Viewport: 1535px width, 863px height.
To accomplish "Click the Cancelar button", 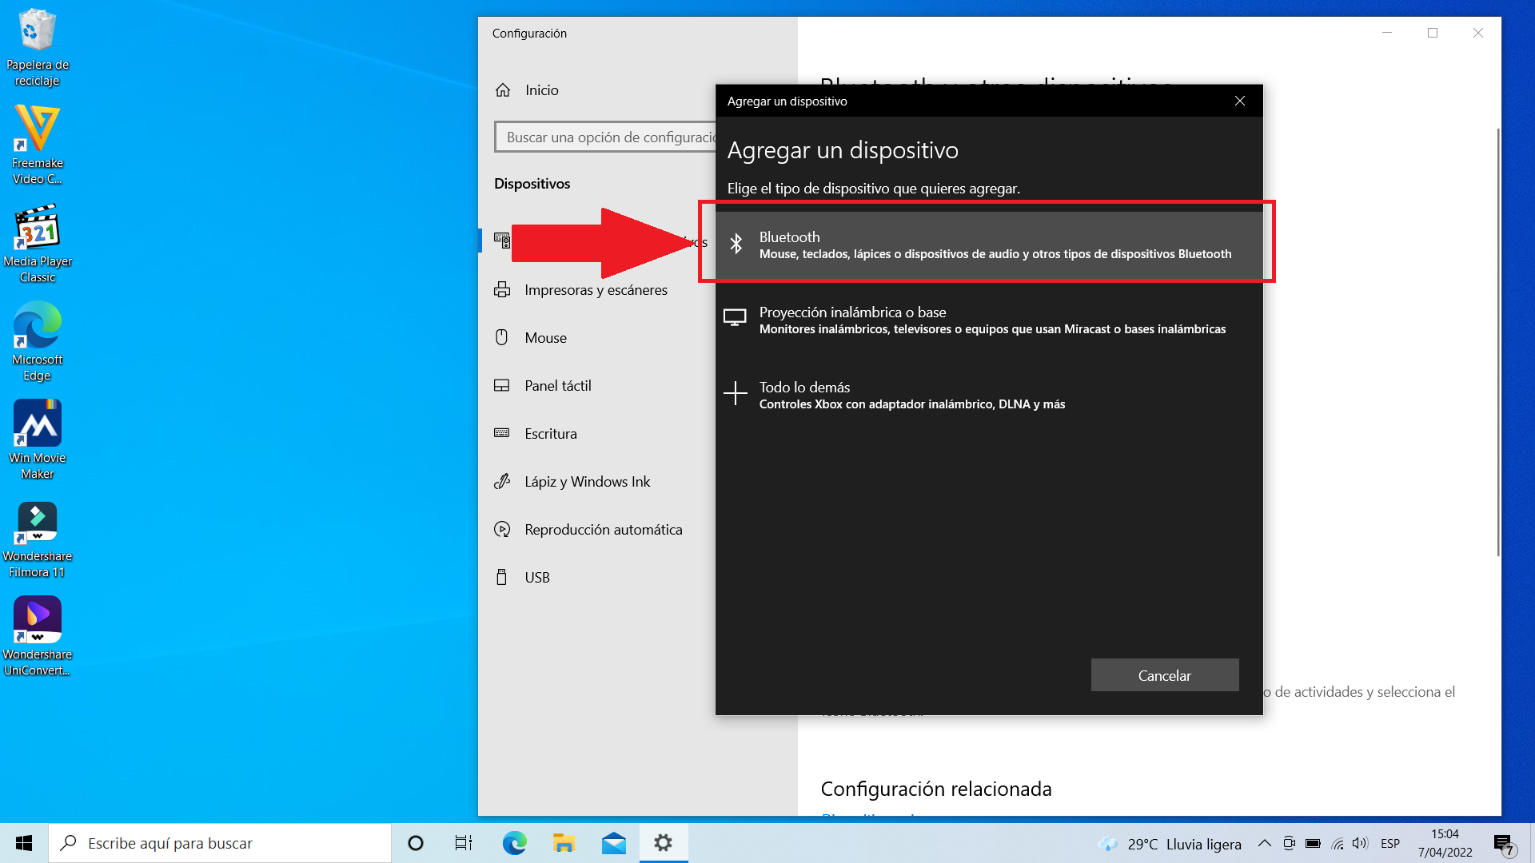I will click(x=1164, y=675).
